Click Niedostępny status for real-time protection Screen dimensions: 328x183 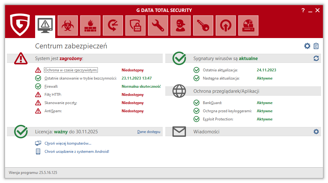(x=133, y=70)
